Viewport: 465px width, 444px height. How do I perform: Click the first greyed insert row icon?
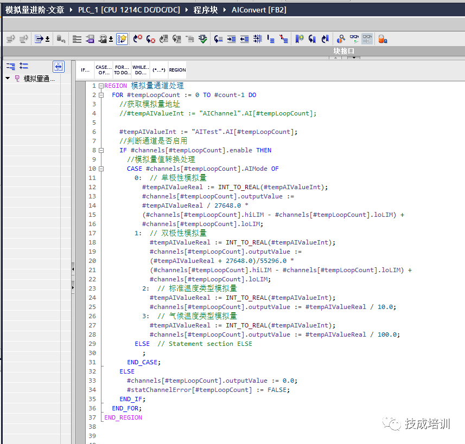[x=11, y=39]
